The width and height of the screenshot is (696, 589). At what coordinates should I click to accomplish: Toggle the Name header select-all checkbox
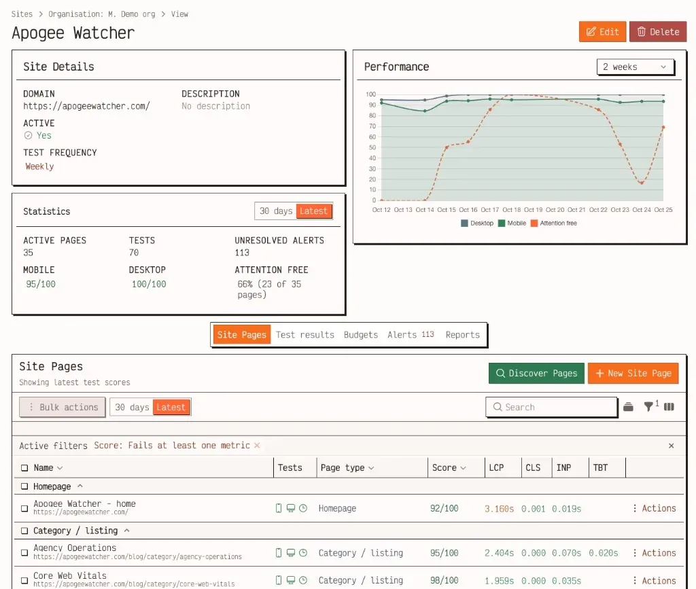point(24,468)
